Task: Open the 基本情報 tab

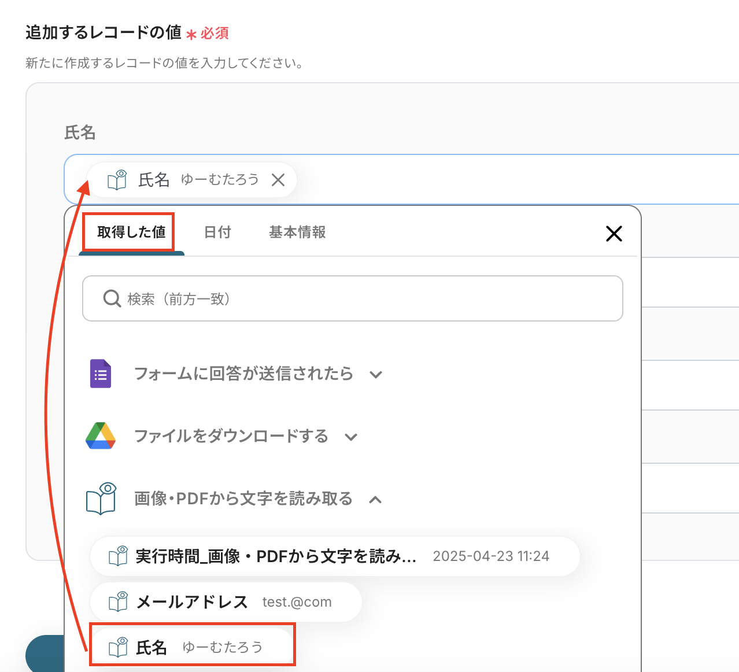Action: (x=297, y=232)
